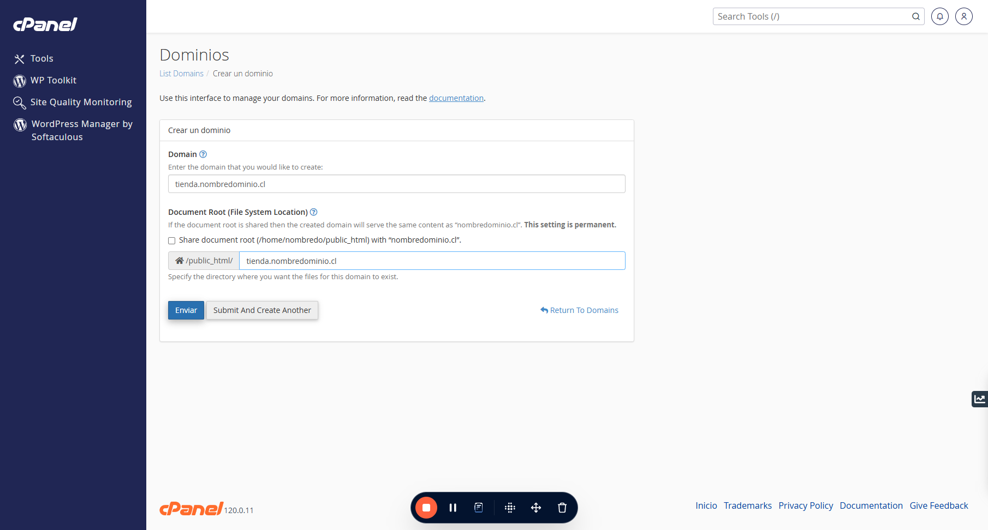988x530 pixels.
Task: Click the footer cPanel logo
Action: pyautogui.click(x=191, y=509)
